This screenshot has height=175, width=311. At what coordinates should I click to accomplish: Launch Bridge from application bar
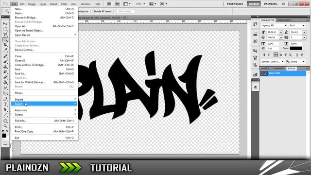point(109,4)
